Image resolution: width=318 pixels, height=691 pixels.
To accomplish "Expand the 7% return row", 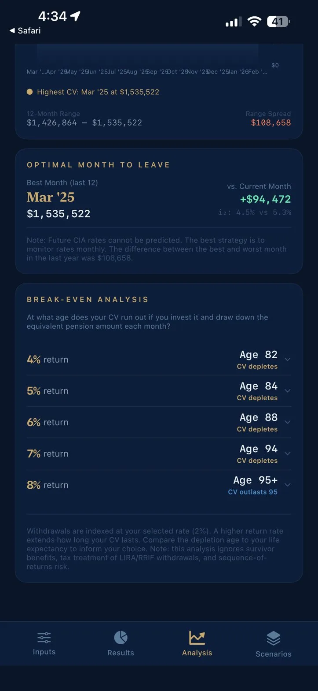I will (x=287, y=453).
